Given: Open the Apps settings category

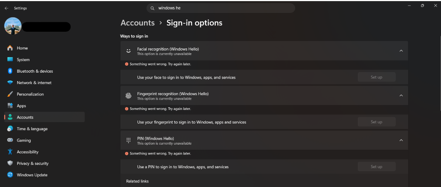Looking at the screenshot, I should [44, 105].
